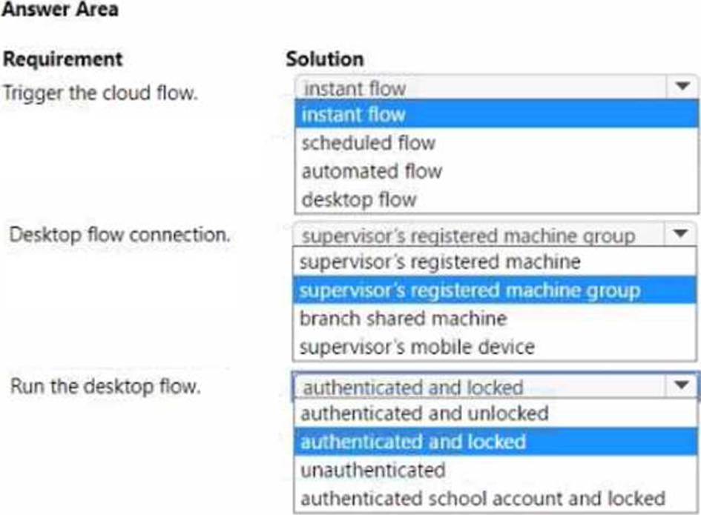Select highlighted authenticated and locked option
The image size is (701, 515).
coord(496,442)
